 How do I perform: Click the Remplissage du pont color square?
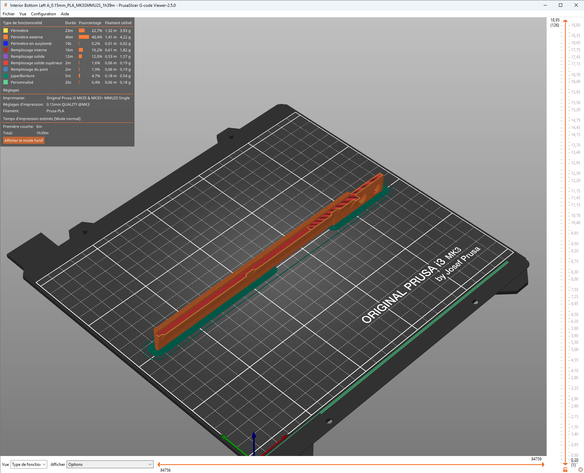click(x=6, y=69)
